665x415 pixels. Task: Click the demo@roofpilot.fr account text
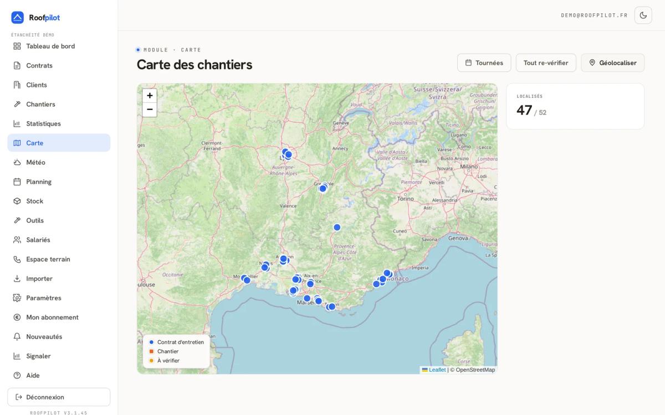(x=594, y=15)
